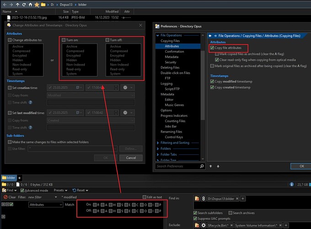Open Time shift help for creation time
This screenshot has height=229, width=311.
tap(30, 103)
